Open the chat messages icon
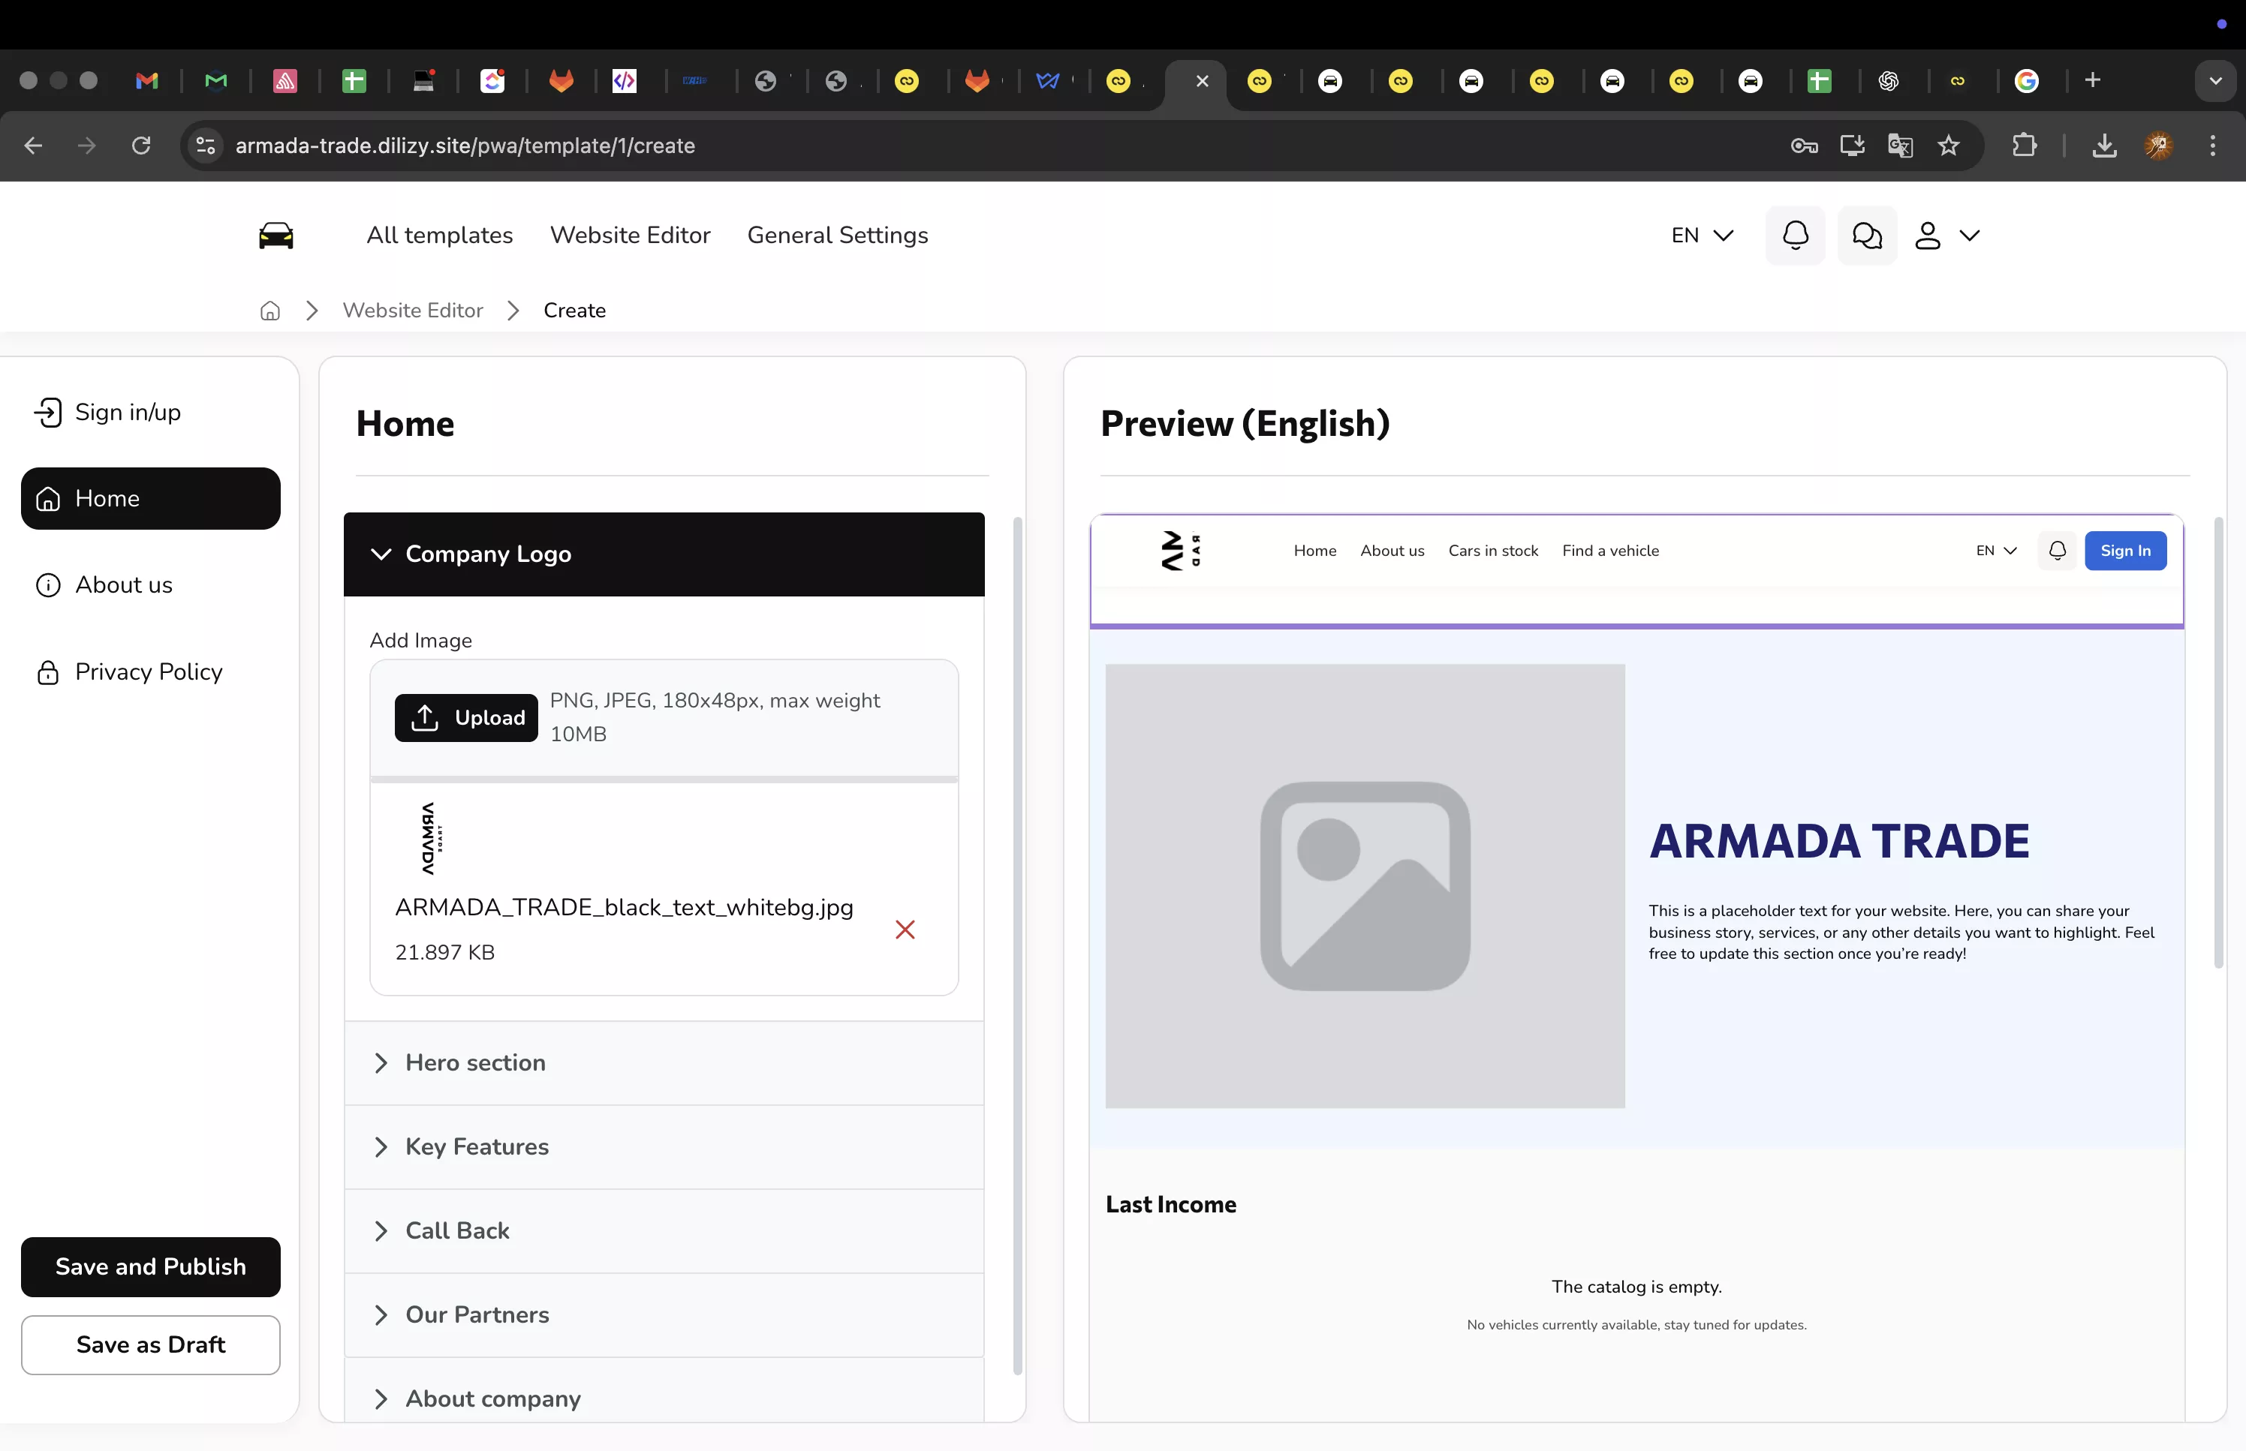 tap(1866, 236)
